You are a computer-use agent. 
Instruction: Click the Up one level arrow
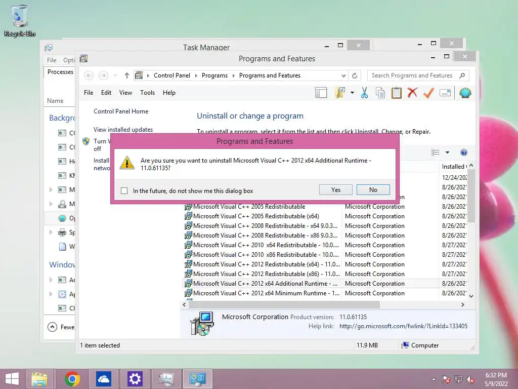click(126, 75)
